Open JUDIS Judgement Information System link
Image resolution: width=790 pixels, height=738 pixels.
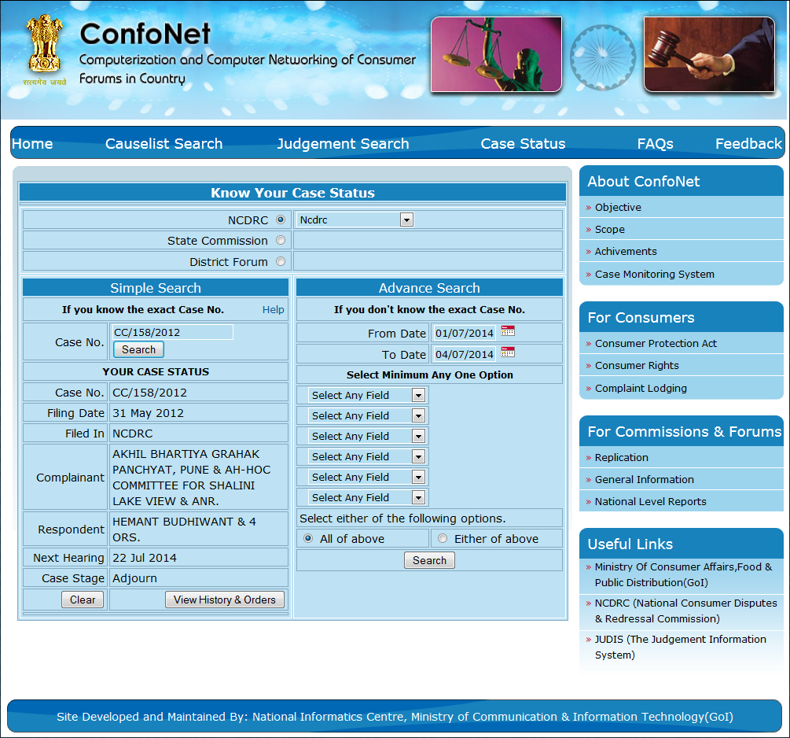[x=680, y=648]
